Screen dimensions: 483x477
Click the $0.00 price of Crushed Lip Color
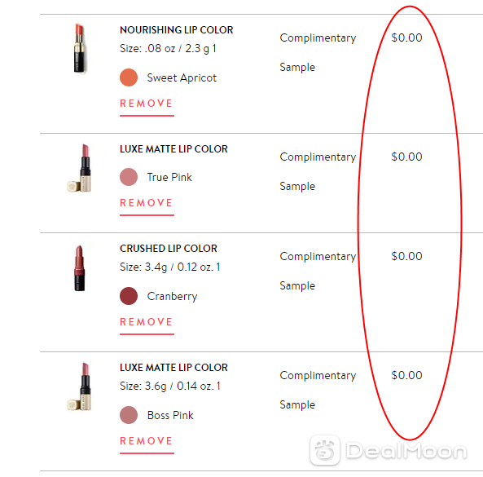(x=406, y=256)
